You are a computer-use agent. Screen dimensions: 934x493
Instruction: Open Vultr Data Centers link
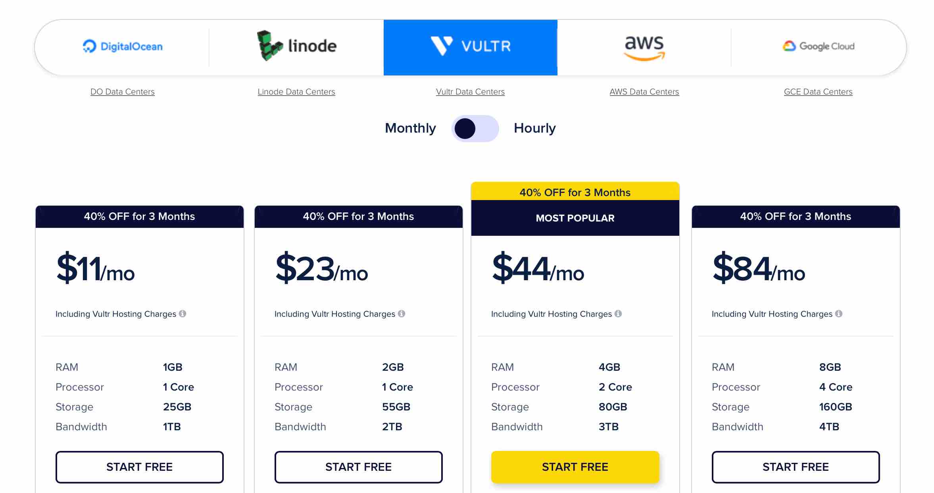(470, 92)
